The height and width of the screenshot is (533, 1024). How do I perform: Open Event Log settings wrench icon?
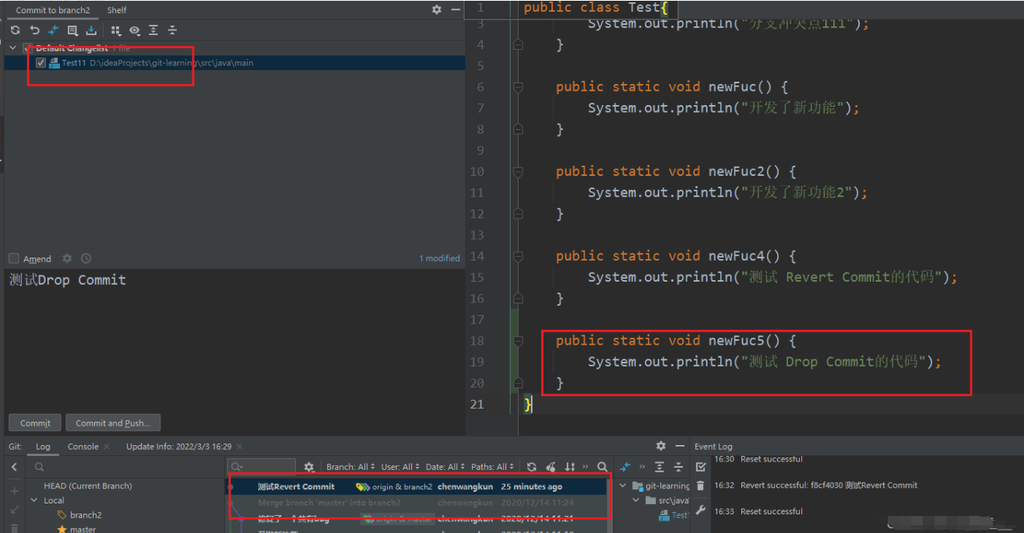pyautogui.click(x=701, y=510)
